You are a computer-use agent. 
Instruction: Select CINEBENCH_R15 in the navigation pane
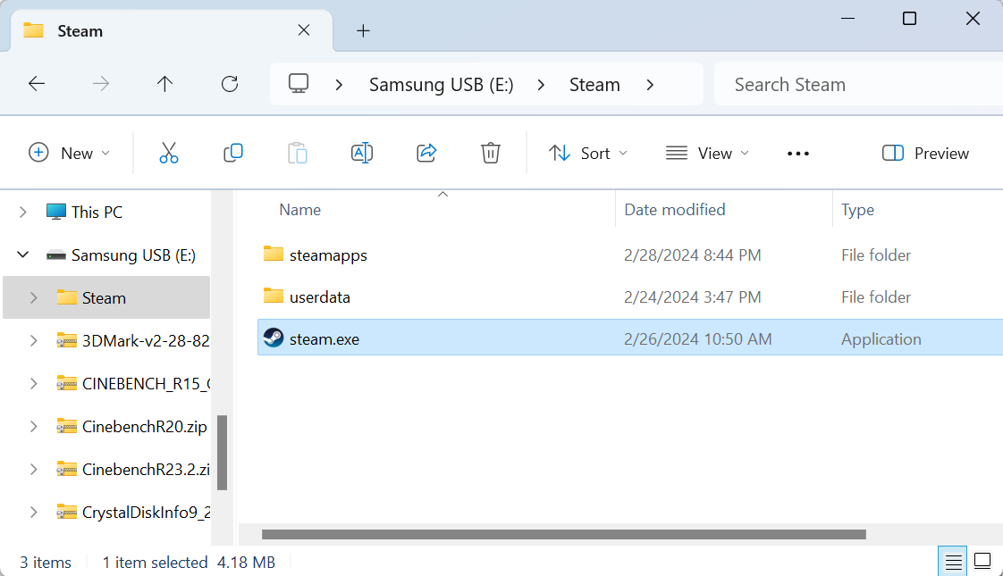[146, 384]
